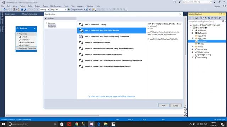
Task: Open SQL Complete menu
Action: [x=56, y=6]
